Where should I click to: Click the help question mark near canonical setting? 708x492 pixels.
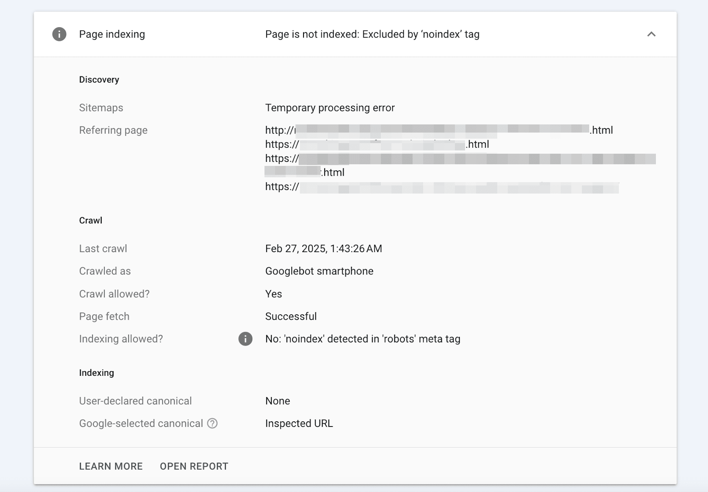[212, 423]
